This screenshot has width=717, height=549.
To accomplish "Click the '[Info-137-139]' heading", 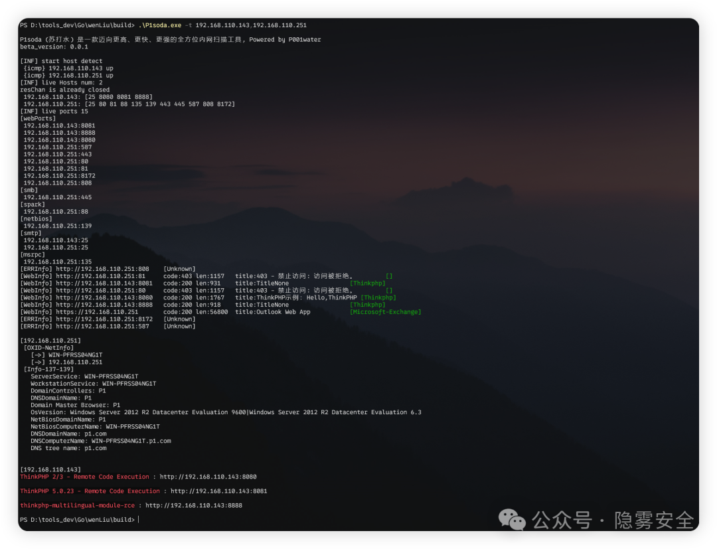I will 48,369.
